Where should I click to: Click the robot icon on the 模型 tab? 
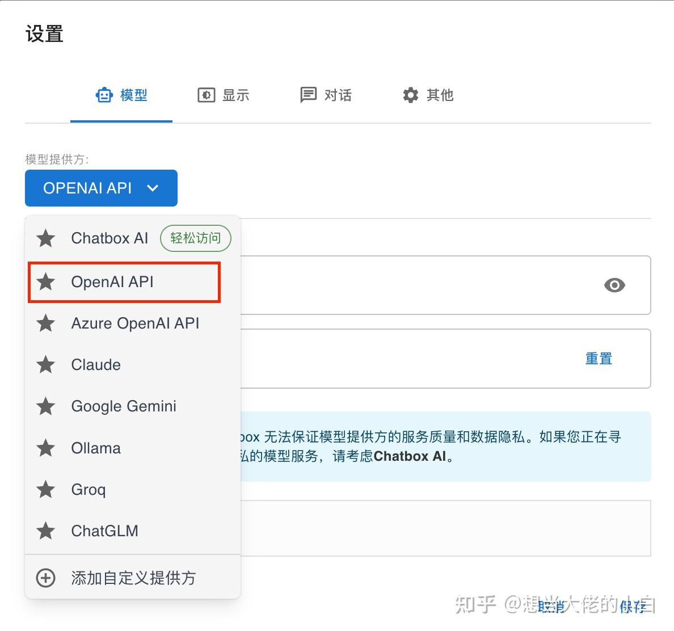click(104, 95)
